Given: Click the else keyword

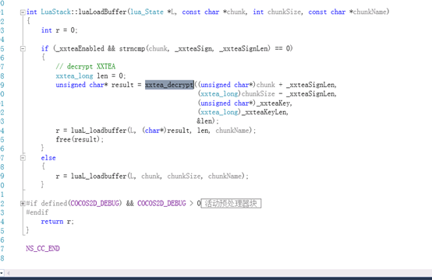Looking at the screenshot, I should click(x=48, y=158).
